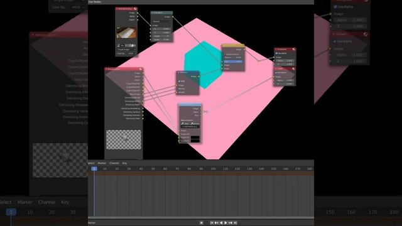Click upper black color swatch in Cryptomatte node
This screenshot has width=402, height=226.
[195, 137]
